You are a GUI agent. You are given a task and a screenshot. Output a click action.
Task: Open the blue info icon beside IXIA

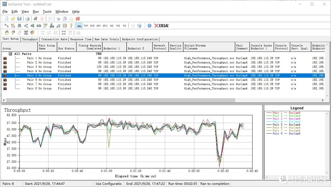(x=149, y=26)
